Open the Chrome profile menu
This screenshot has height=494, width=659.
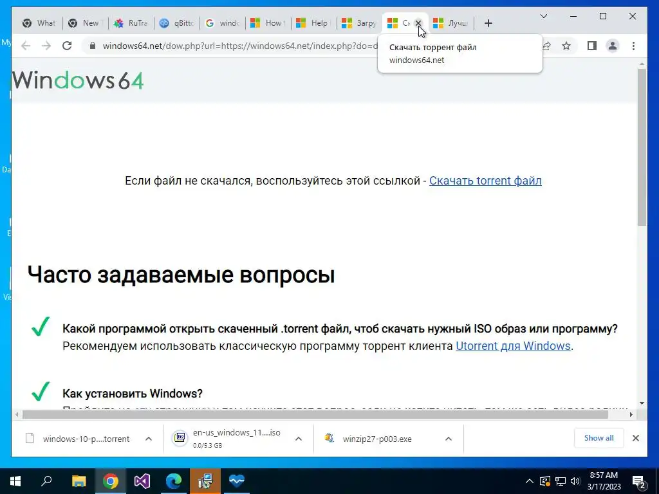[x=613, y=46]
